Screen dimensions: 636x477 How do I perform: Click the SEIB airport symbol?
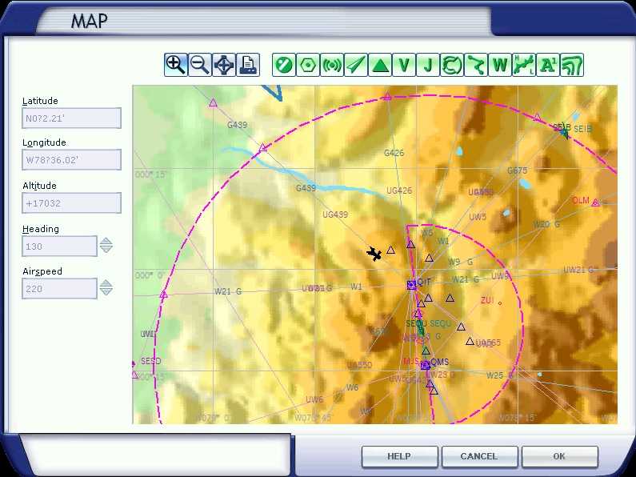click(563, 130)
